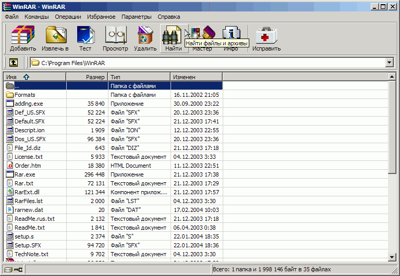Viewport: 400px width, 276px height.
Task: Click the Добавить (Add) toolbar icon
Action: click(x=23, y=34)
